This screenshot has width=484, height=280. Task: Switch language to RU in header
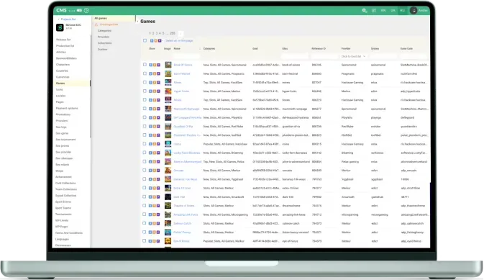click(x=402, y=11)
